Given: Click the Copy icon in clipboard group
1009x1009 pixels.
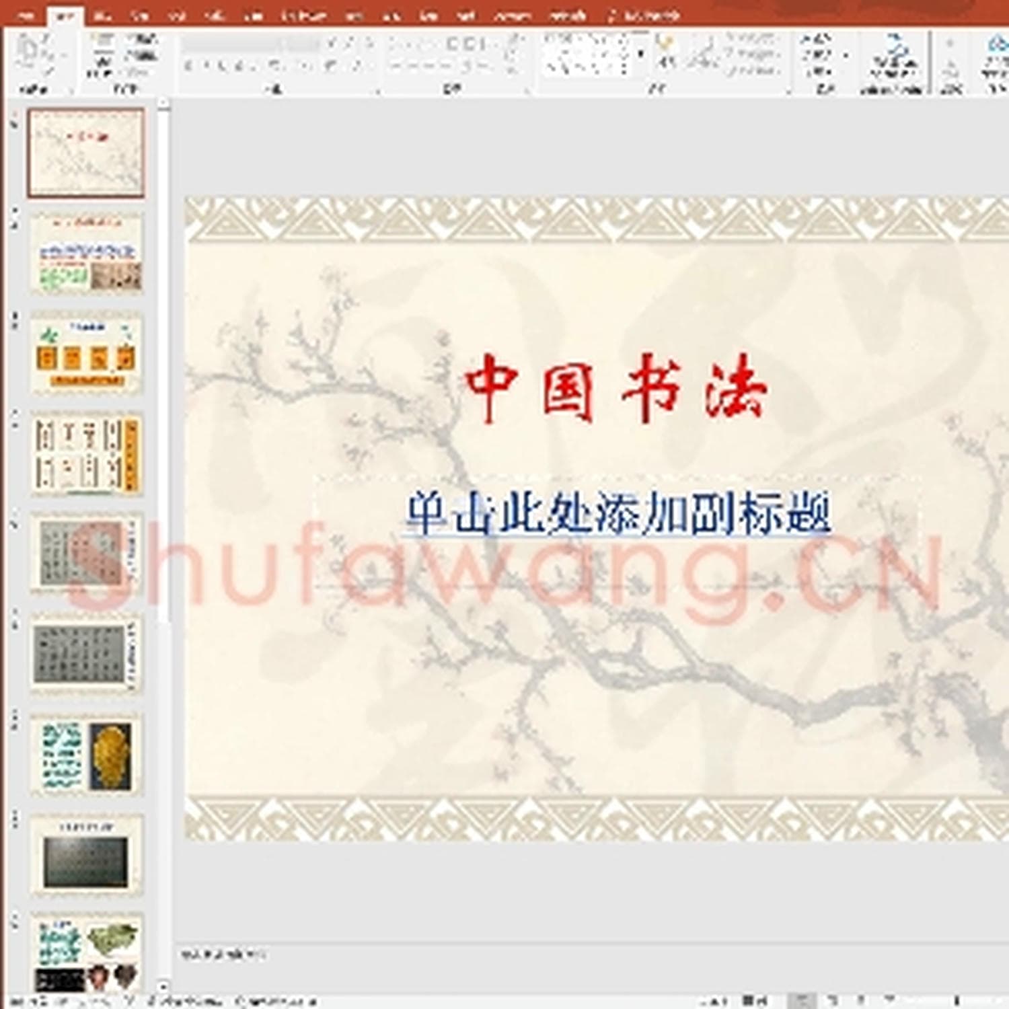Looking at the screenshot, I should pos(48,55).
